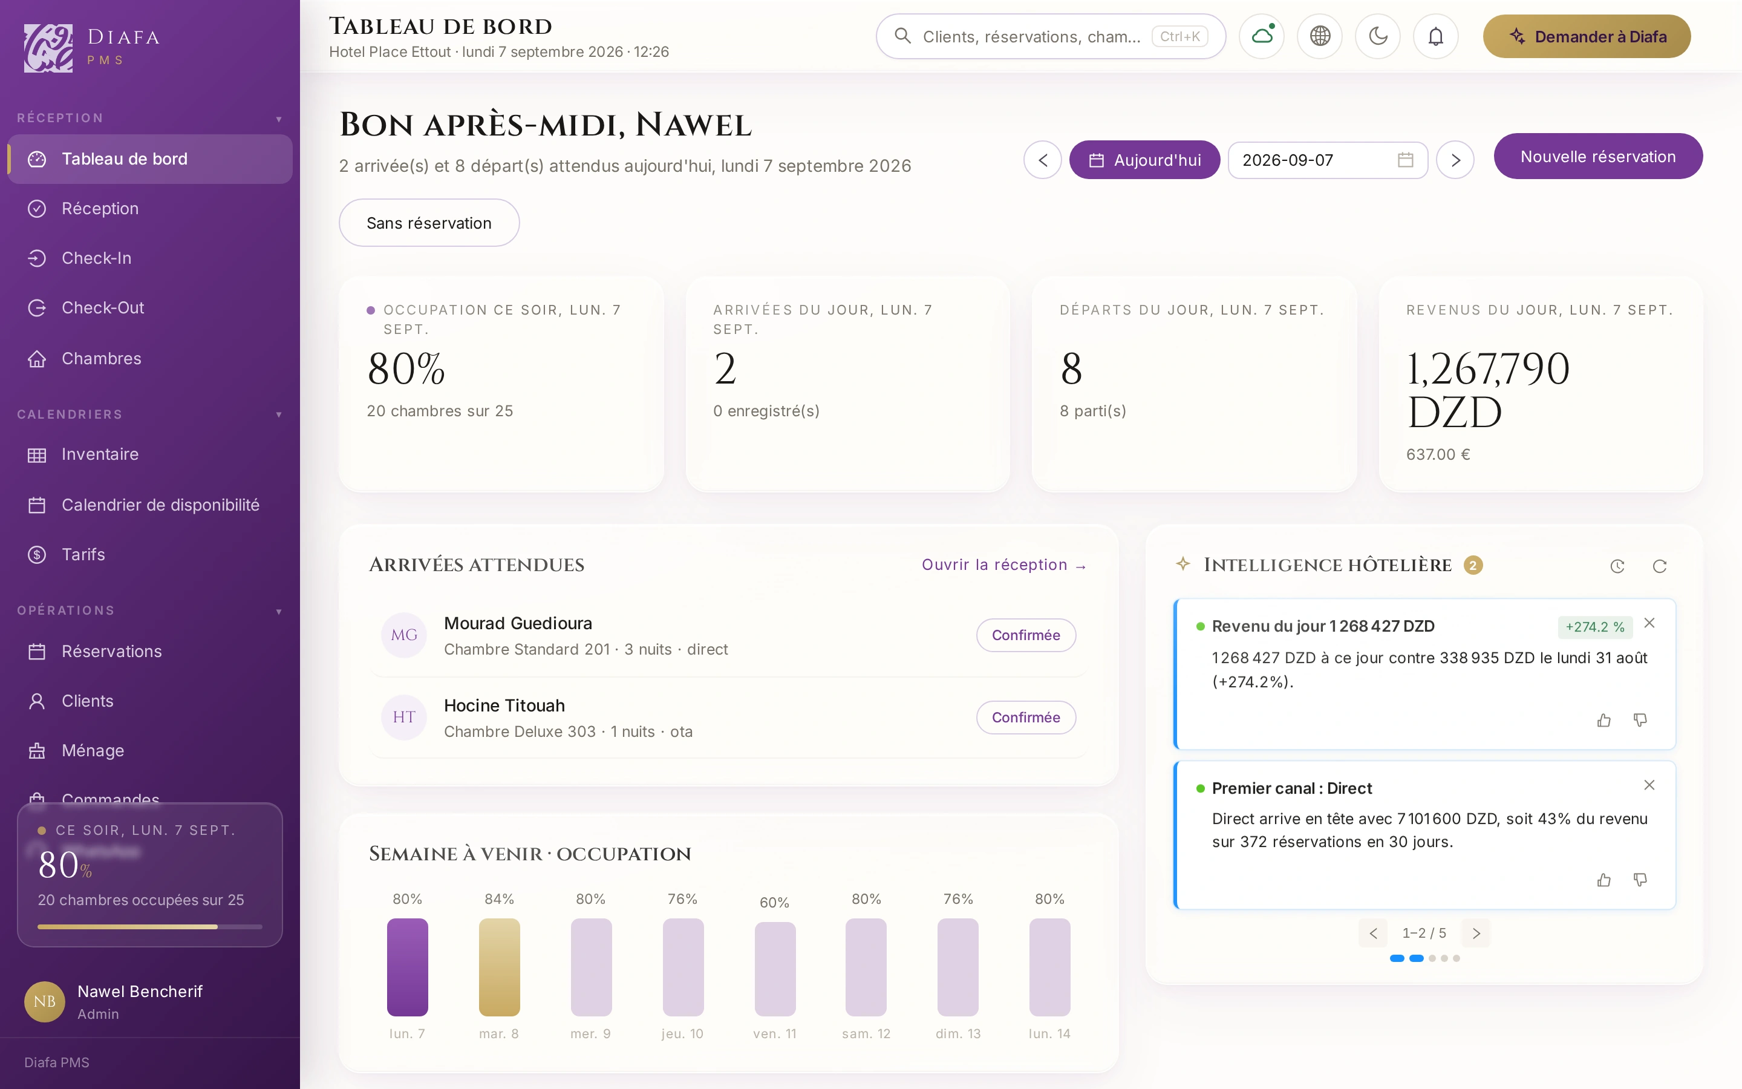Go to previous day arrow

[x=1042, y=160]
